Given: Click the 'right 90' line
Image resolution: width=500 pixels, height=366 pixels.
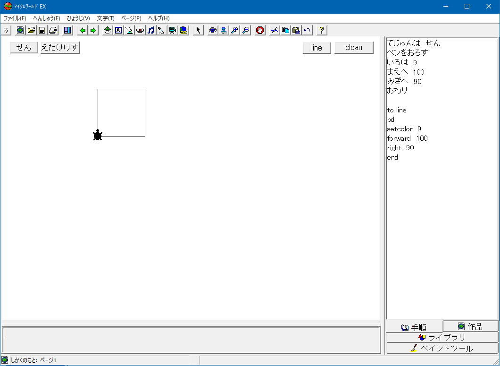Looking at the screenshot, I should click(400, 148).
